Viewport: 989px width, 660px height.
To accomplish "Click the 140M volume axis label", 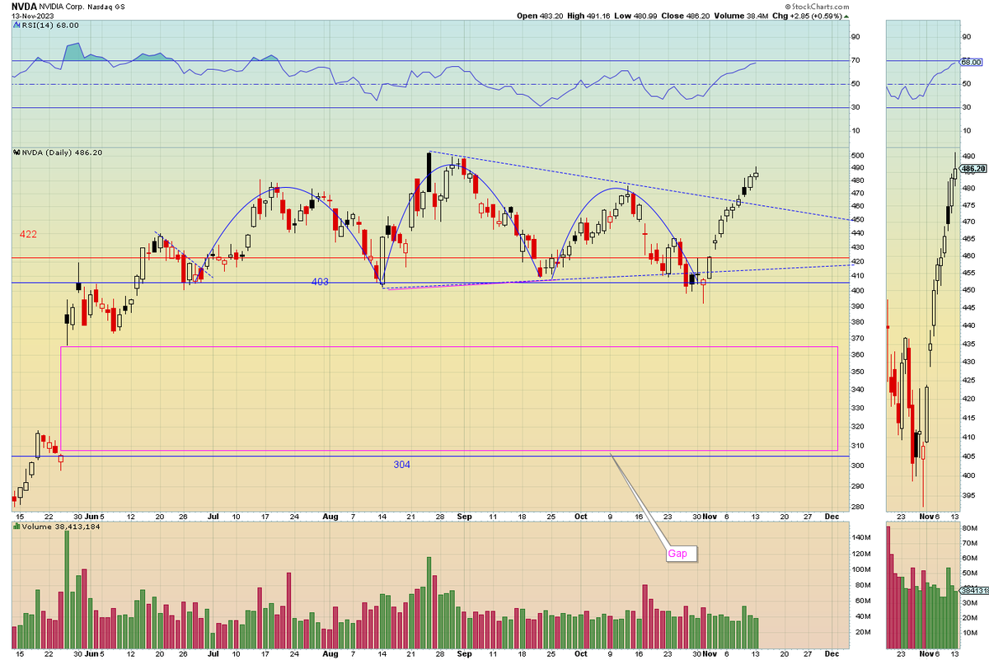I will coord(860,537).
